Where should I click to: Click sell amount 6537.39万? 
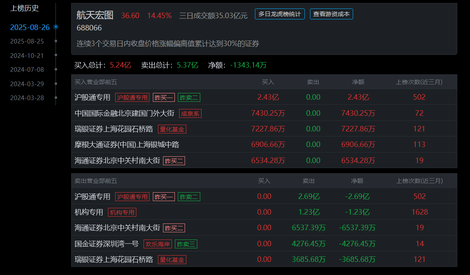coord(308,228)
